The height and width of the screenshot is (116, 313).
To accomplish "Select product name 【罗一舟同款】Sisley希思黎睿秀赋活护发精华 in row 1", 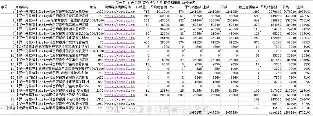I will (52, 12).
